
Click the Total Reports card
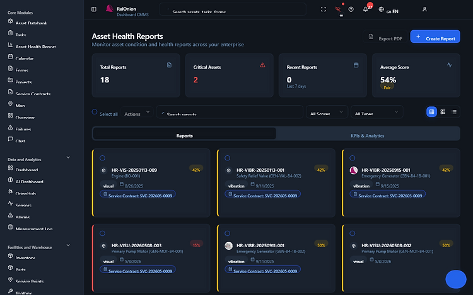[x=136, y=75]
